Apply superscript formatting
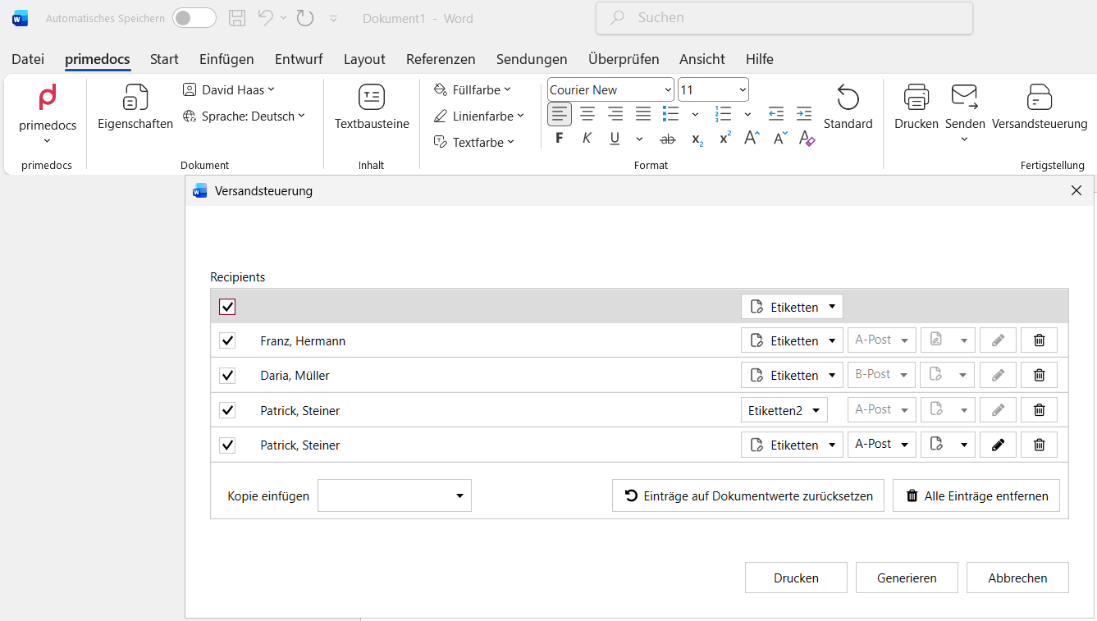The image size is (1097, 621). click(724, 139)
